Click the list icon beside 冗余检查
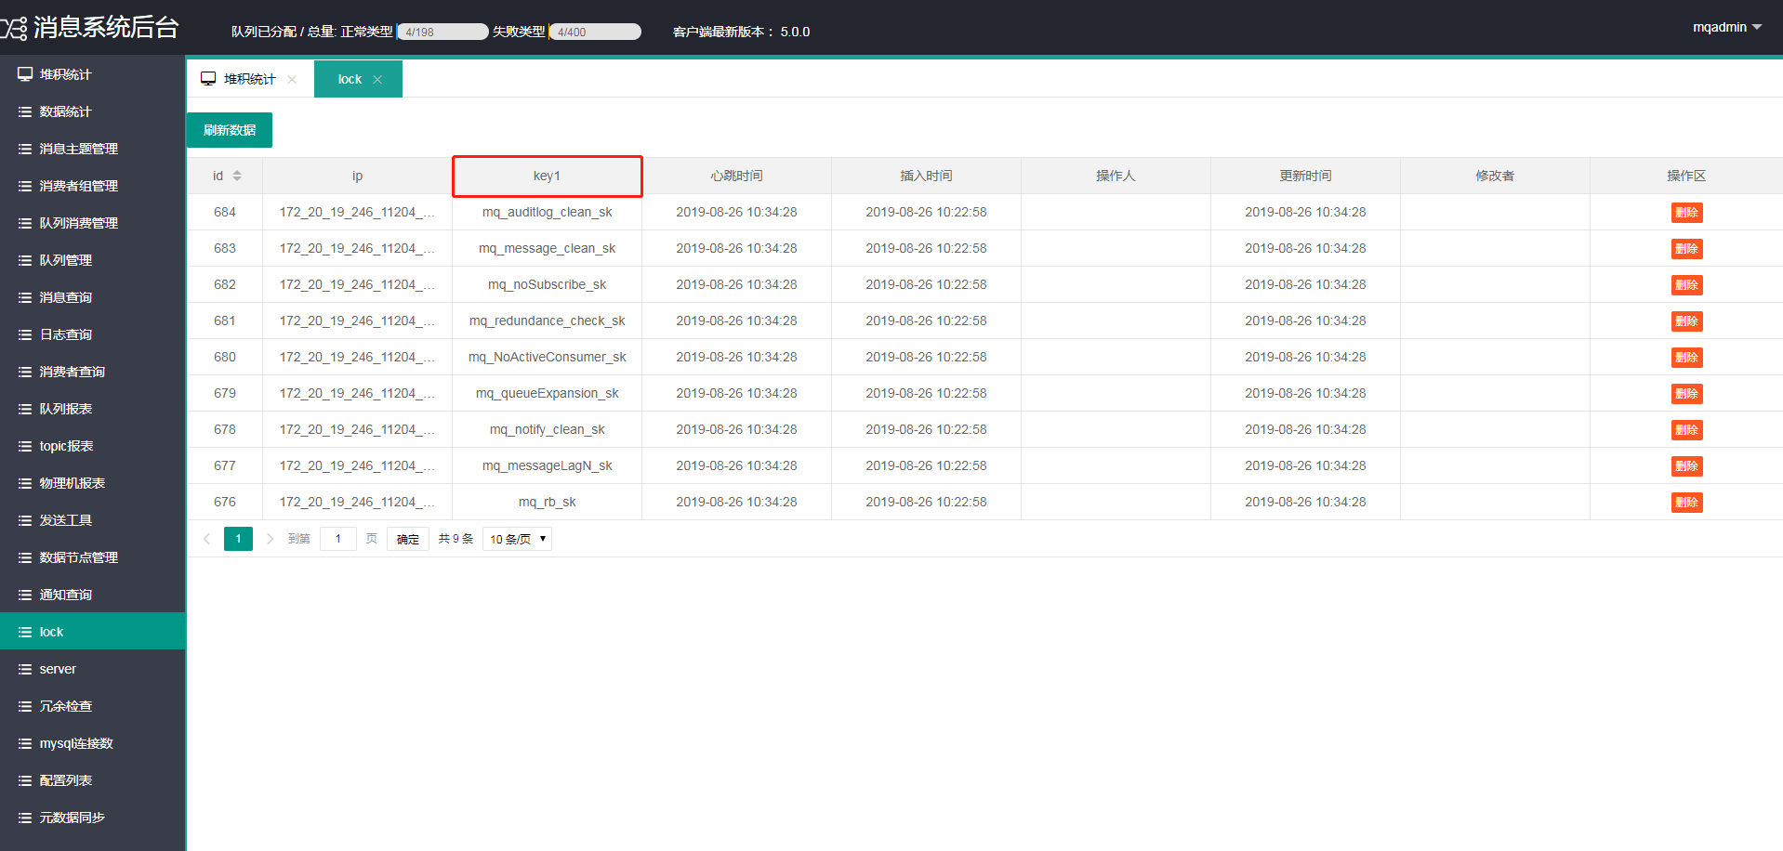 (x=25, y=706)
